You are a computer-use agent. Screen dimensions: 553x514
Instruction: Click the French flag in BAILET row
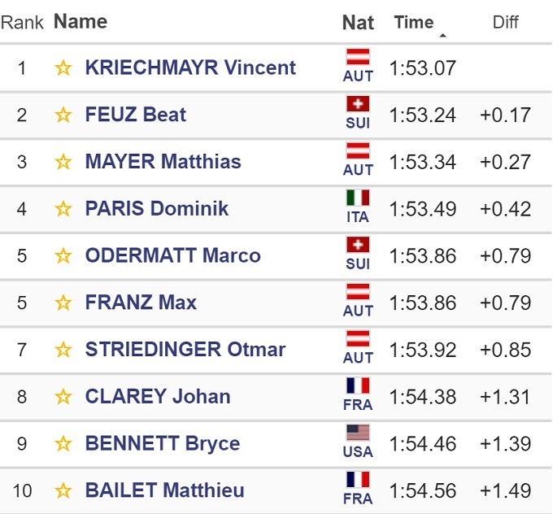coord(358,481)
